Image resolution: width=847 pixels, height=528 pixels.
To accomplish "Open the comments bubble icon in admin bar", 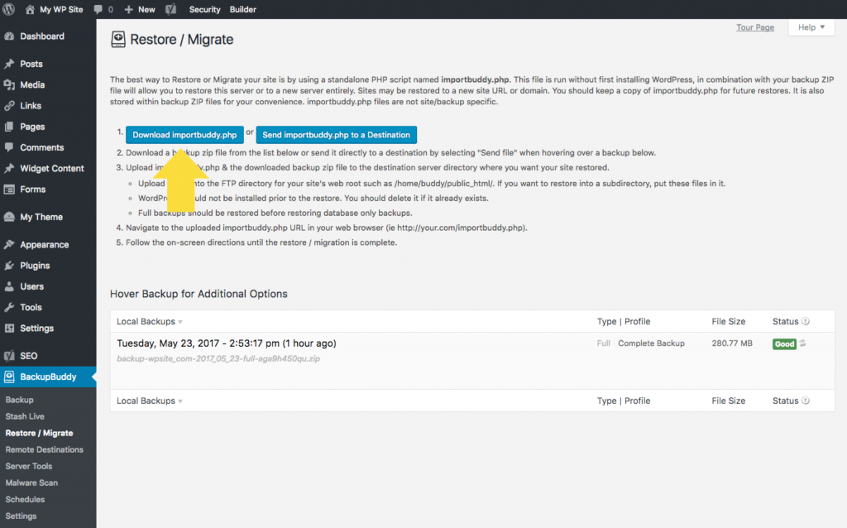I will click(98, 9).
